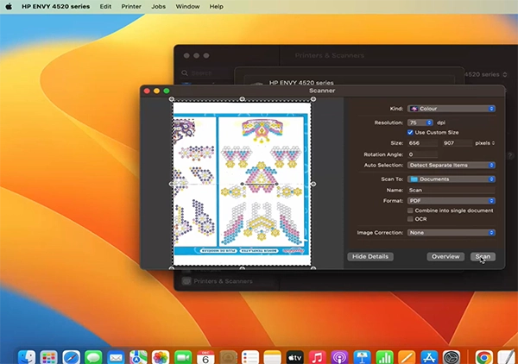Screen dimensions: 518x364
Task: Open Finder from the dock
Action: [x=27, y=357]
